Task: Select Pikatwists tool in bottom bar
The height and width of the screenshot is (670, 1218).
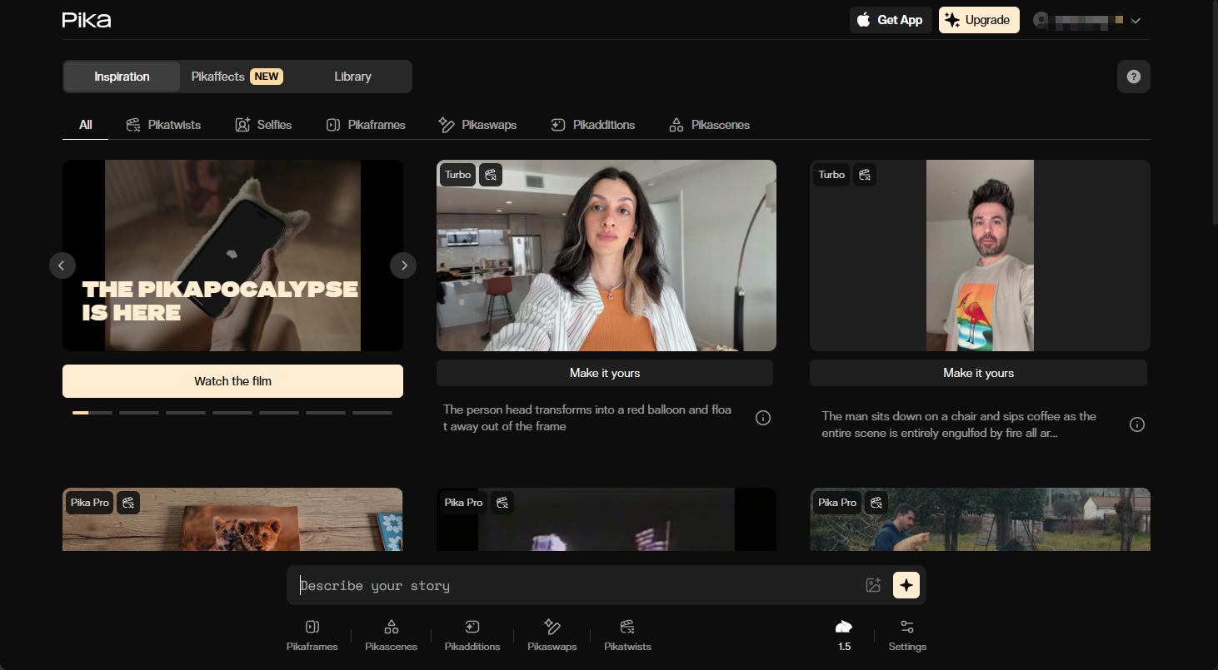Action: click(627, 635)
